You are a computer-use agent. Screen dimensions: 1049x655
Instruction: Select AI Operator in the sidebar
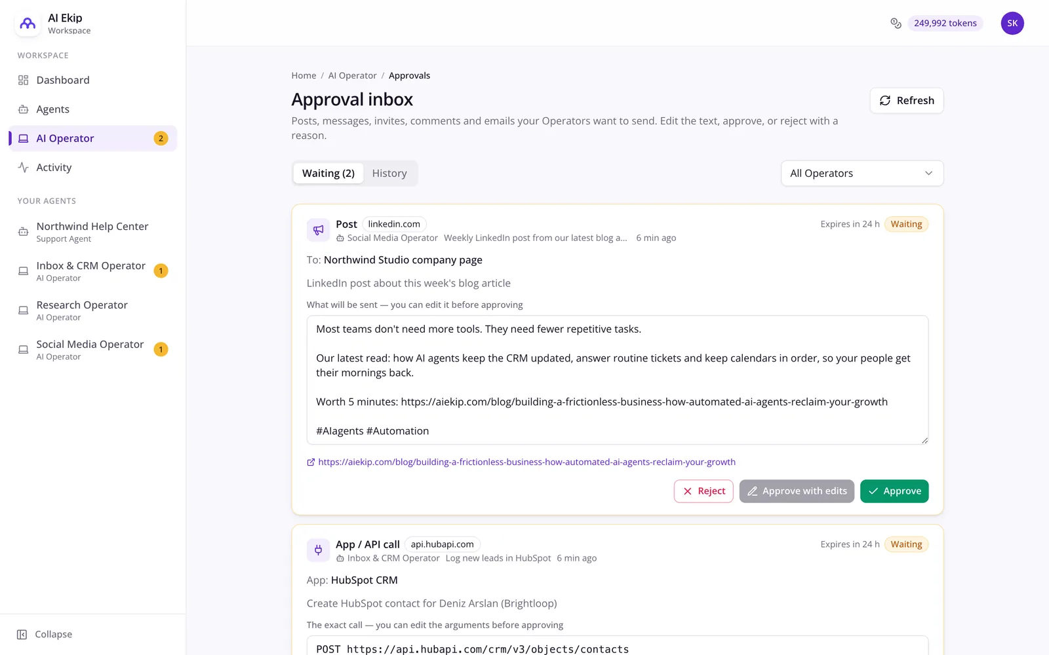[92, 138]
